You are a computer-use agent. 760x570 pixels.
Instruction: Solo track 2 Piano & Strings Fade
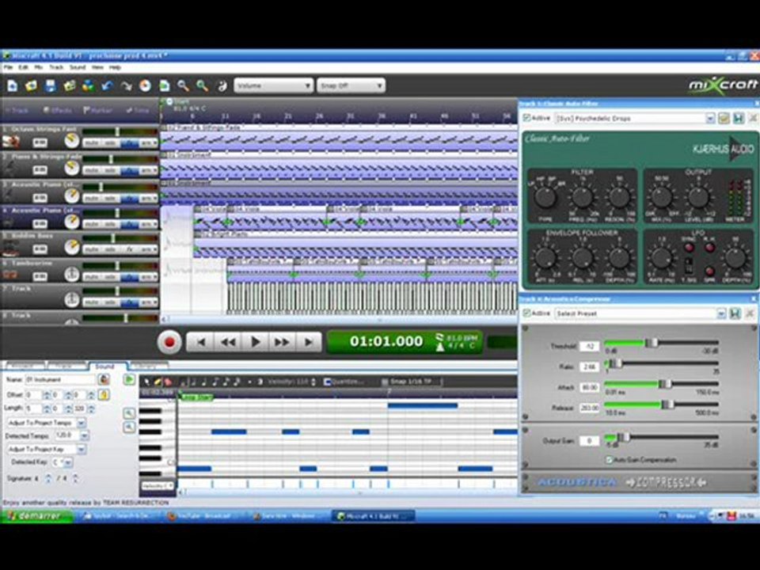pos(110,171)
